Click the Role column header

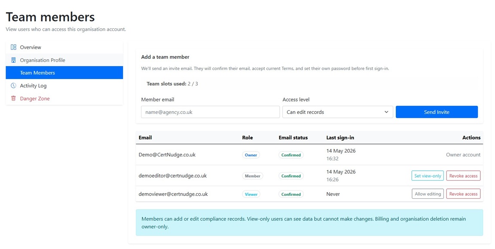tap(247, 138)
